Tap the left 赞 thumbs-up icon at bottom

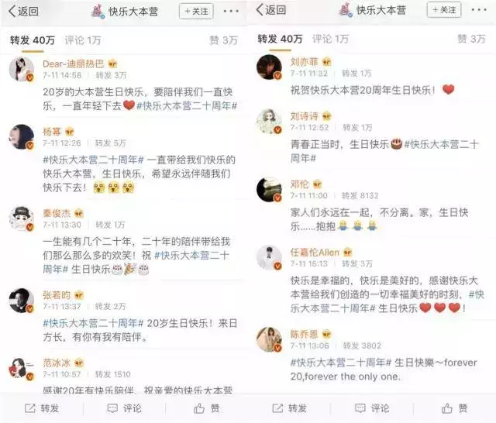[x=199, y=408]
